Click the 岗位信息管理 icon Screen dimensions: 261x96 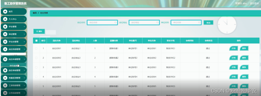tap(5, 49)
